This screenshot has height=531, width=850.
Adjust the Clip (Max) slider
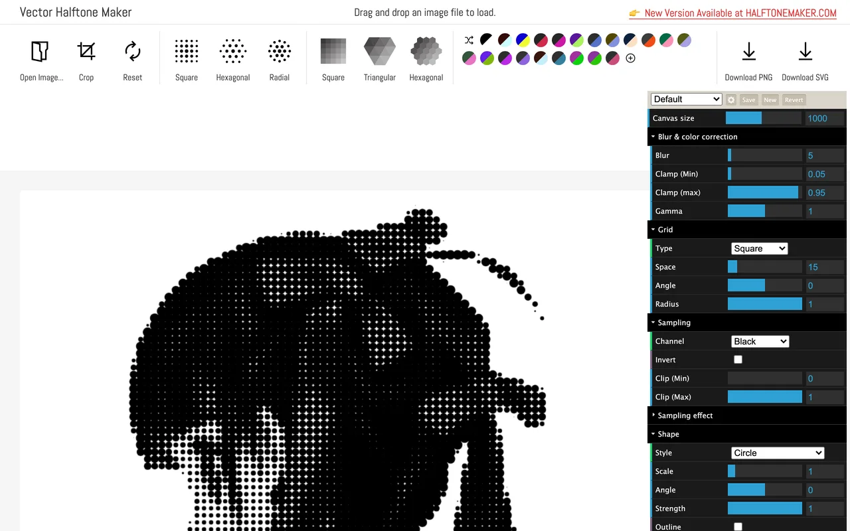[765, 397]
